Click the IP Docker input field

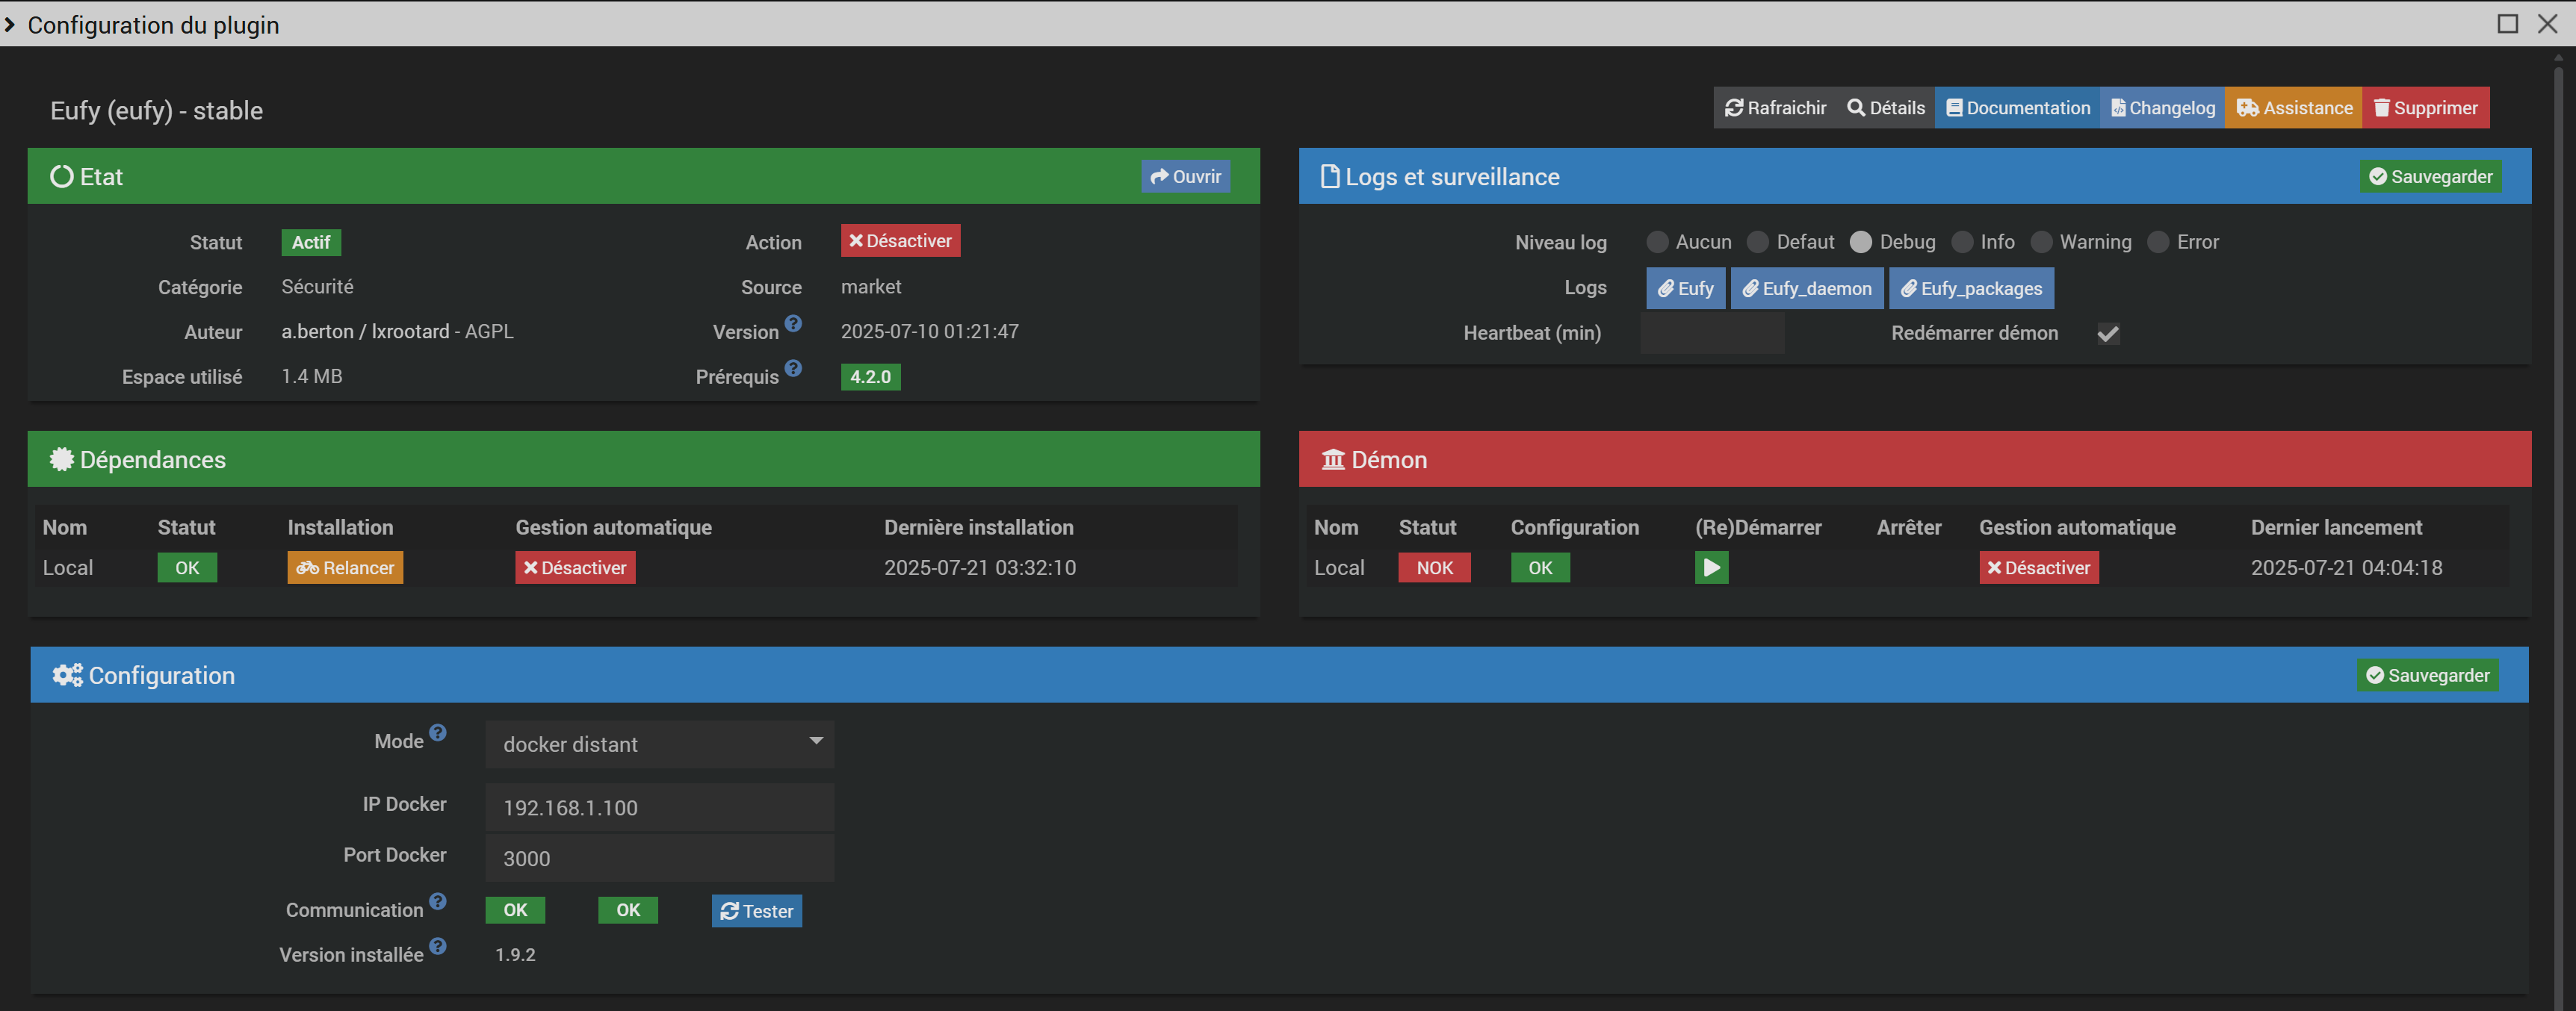pyautogui.click(x=659, y=807)
